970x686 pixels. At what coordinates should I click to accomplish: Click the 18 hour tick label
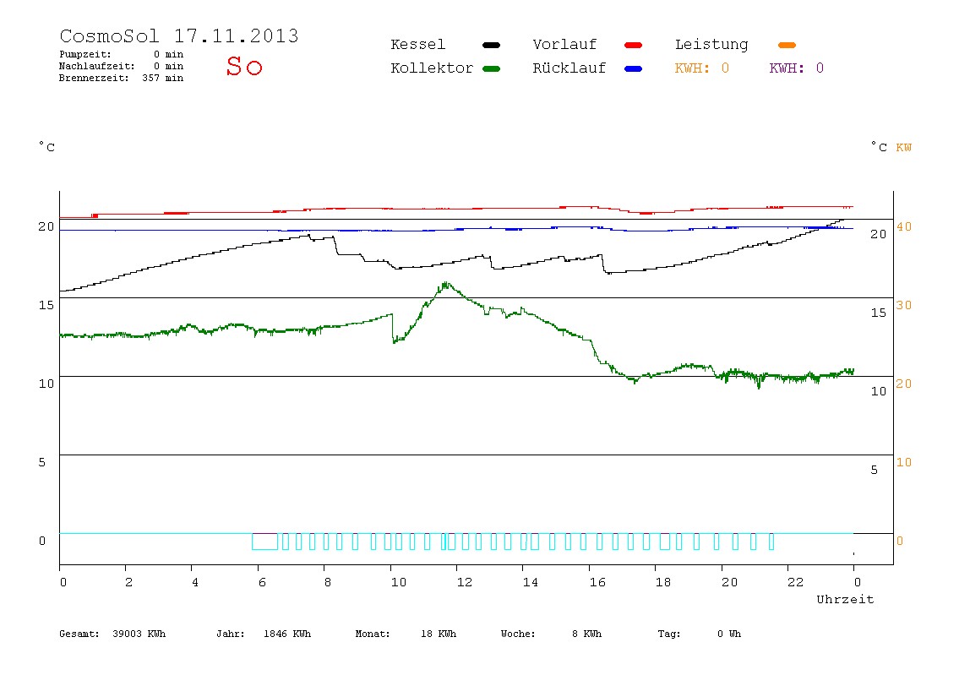[663, 582]
